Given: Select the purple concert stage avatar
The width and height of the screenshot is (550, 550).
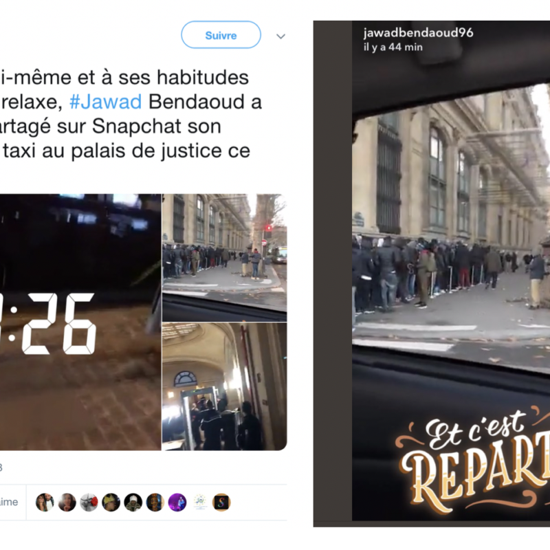Looking at the screenshot, I should (177, 503).
